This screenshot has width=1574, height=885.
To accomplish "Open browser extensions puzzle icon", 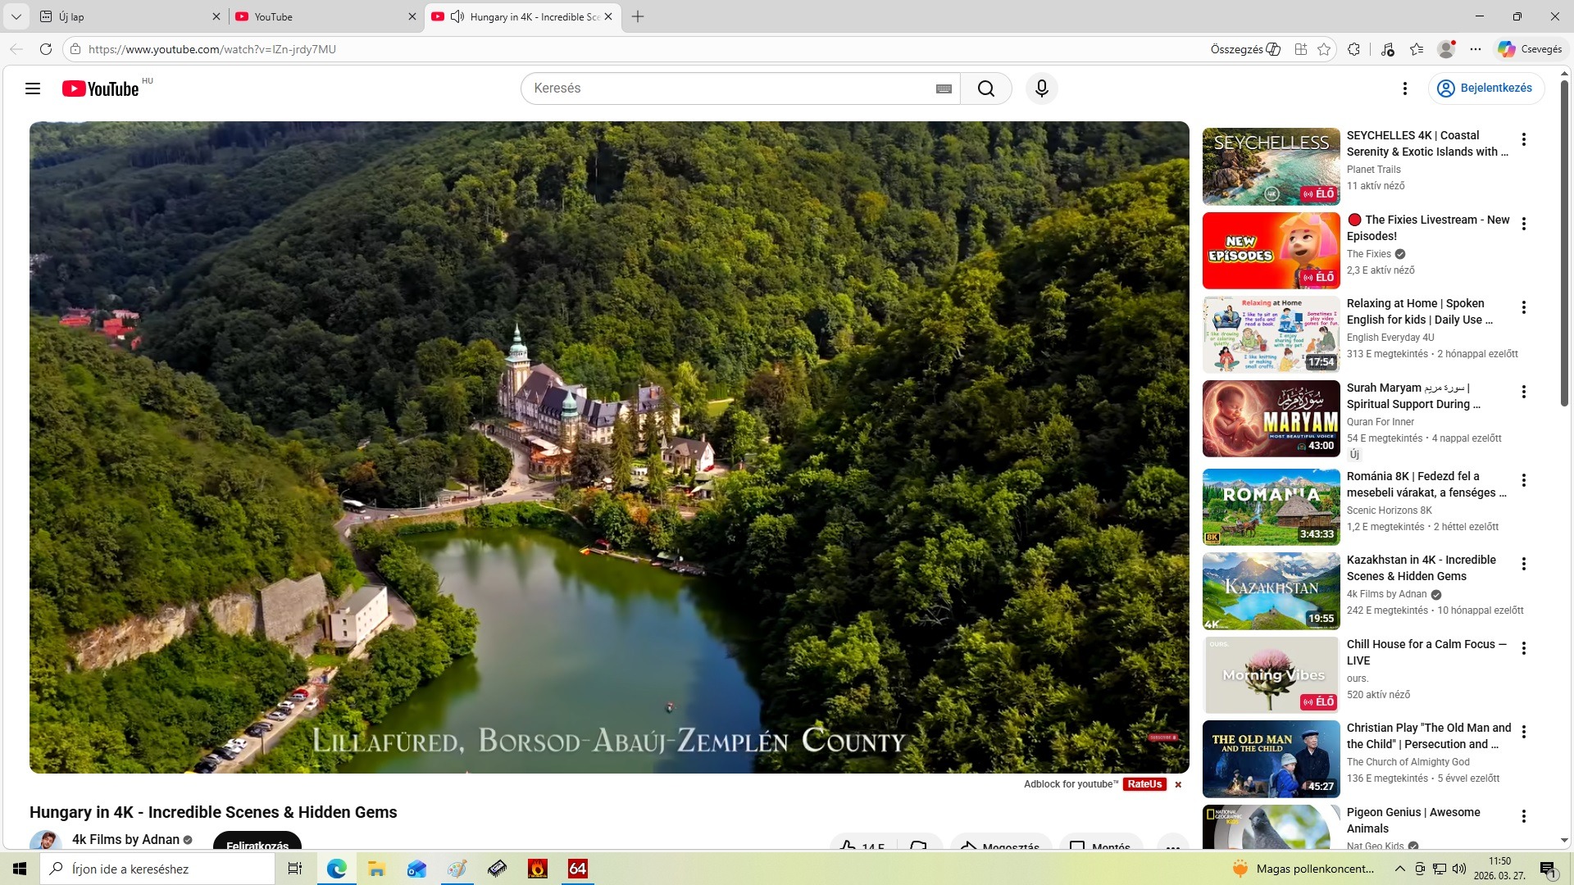I will coord(1353,49).
